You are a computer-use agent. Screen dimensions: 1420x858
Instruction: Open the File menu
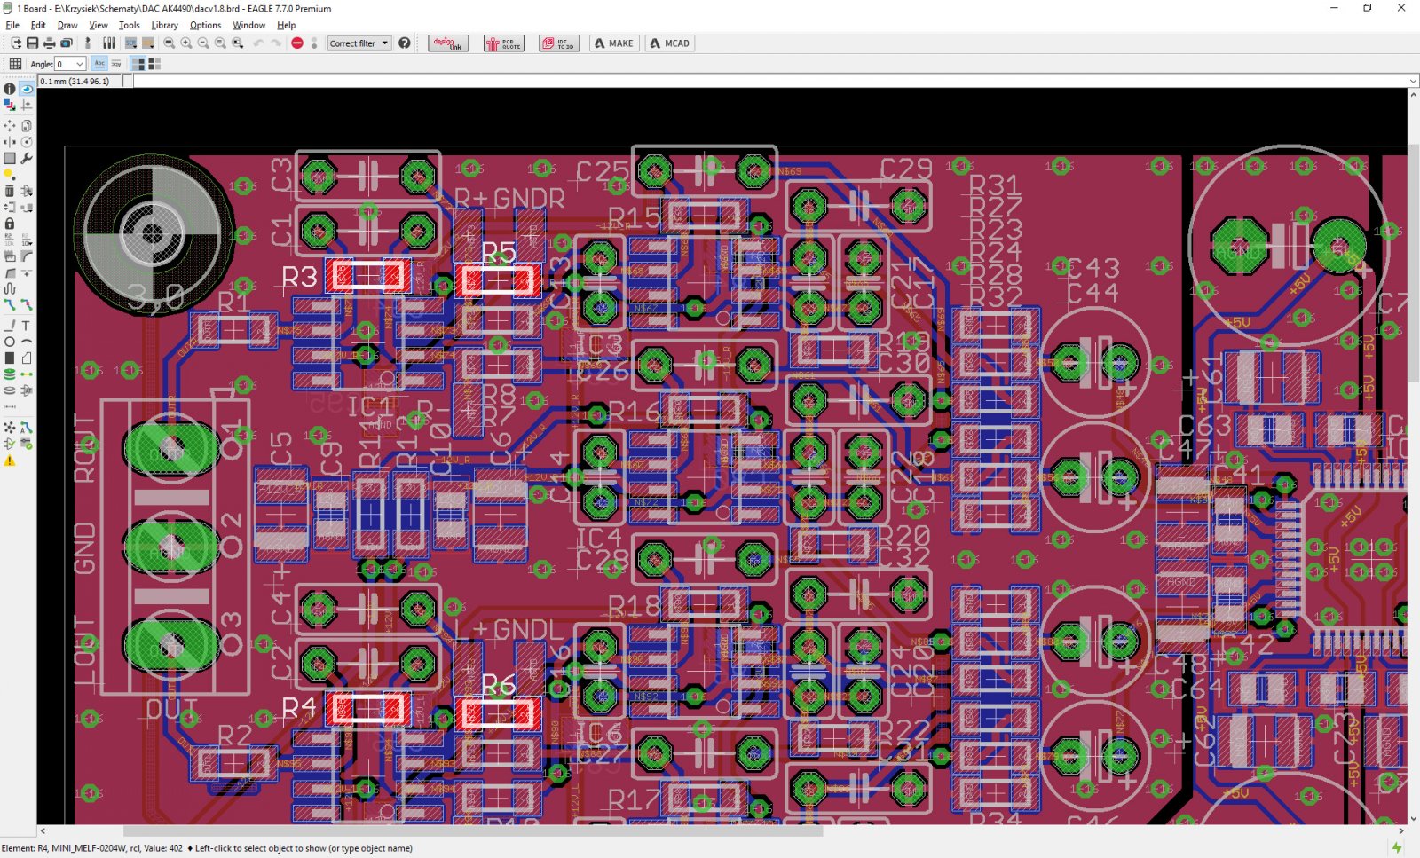[x=12, y=25]
